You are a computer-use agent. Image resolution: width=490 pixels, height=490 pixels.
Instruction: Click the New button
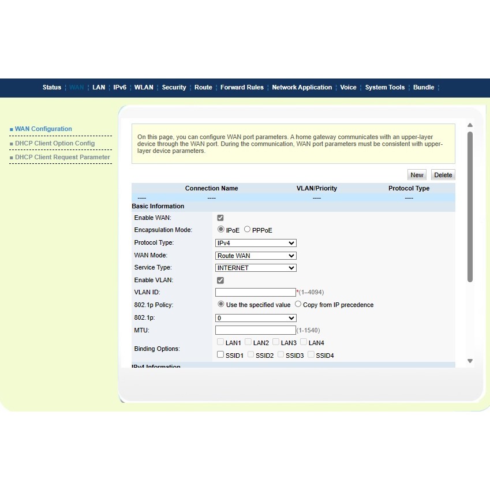click(417, 175)
